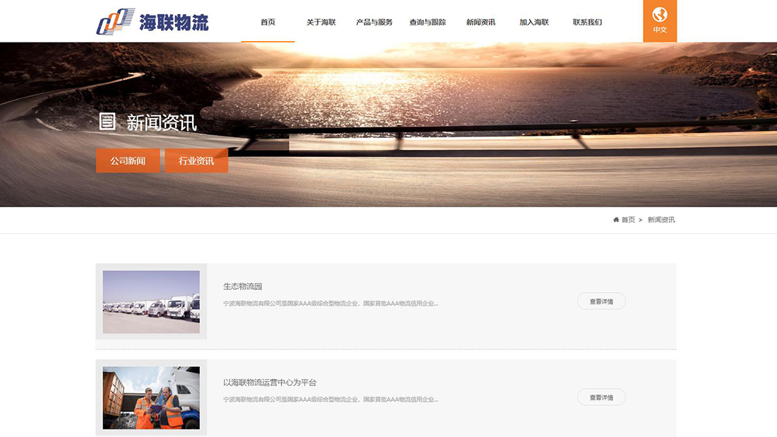
Task: Select 新闻资讯 in the top navigation
Action: click(x=480, y=22)
